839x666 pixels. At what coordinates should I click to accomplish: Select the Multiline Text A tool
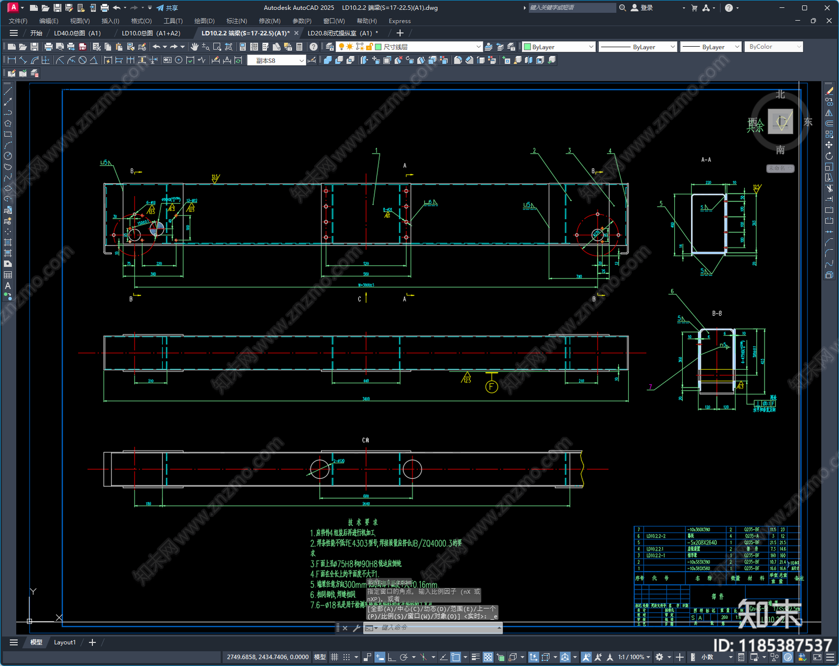8,286
